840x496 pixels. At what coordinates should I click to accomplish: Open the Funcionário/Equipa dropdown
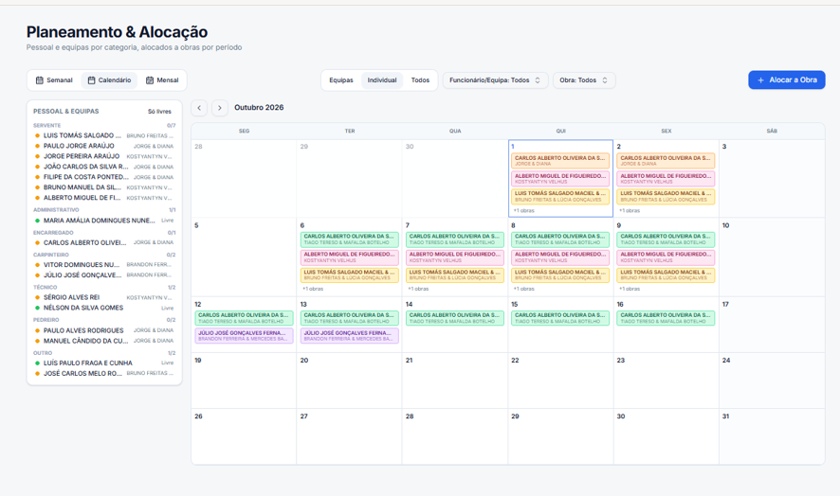pos(495,80)
